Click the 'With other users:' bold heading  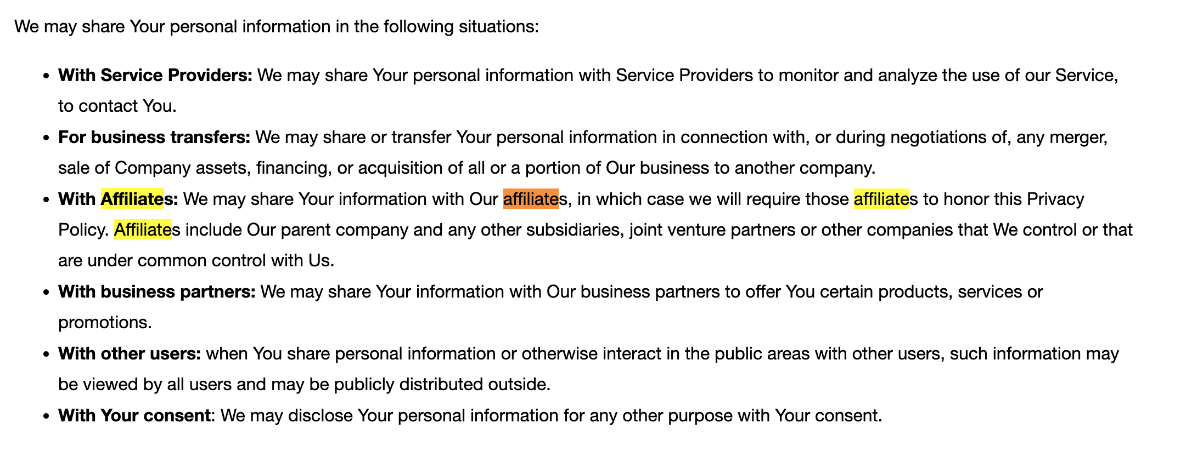(130, 353)
